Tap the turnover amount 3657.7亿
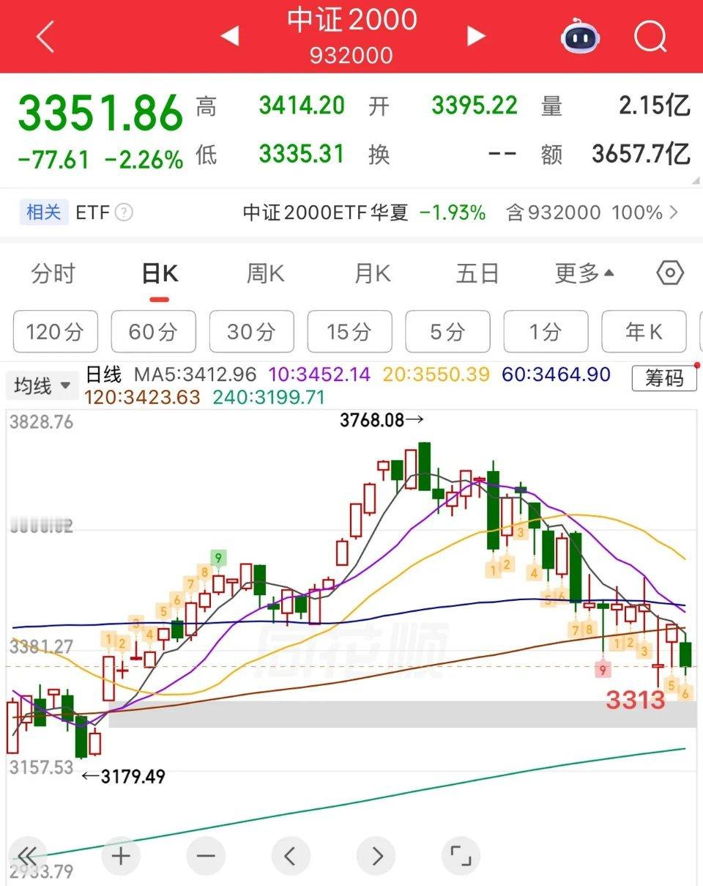Screen dimensions: 703x886 coord(641,154)
